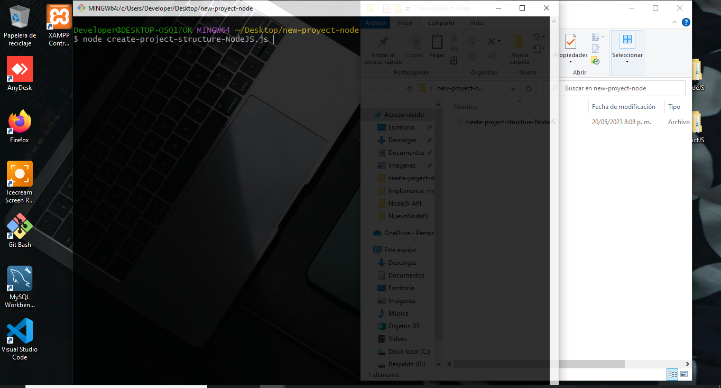Click the Eliminar X icon in Explorer ribbon
This screenshot has height=388, width=721.
(492, 41)
